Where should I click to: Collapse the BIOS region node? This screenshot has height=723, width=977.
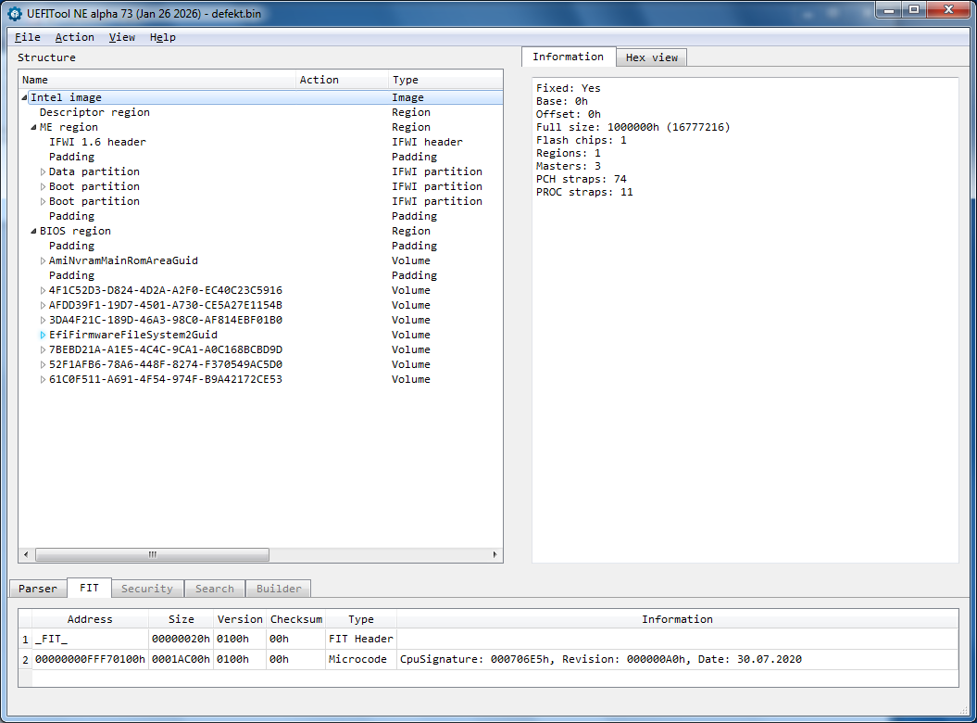click(33, 231)
